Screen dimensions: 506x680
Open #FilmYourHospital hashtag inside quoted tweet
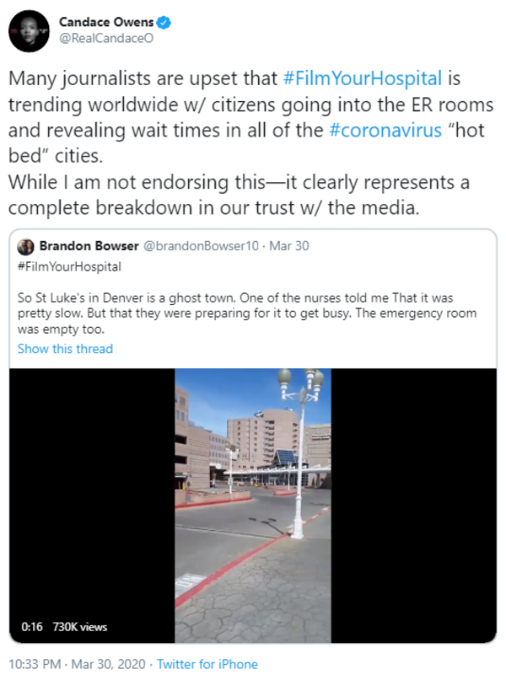click(x=69, y=266)
